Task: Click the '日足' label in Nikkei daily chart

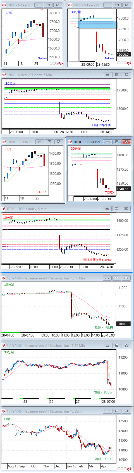Action: click(x=9, y=12)
